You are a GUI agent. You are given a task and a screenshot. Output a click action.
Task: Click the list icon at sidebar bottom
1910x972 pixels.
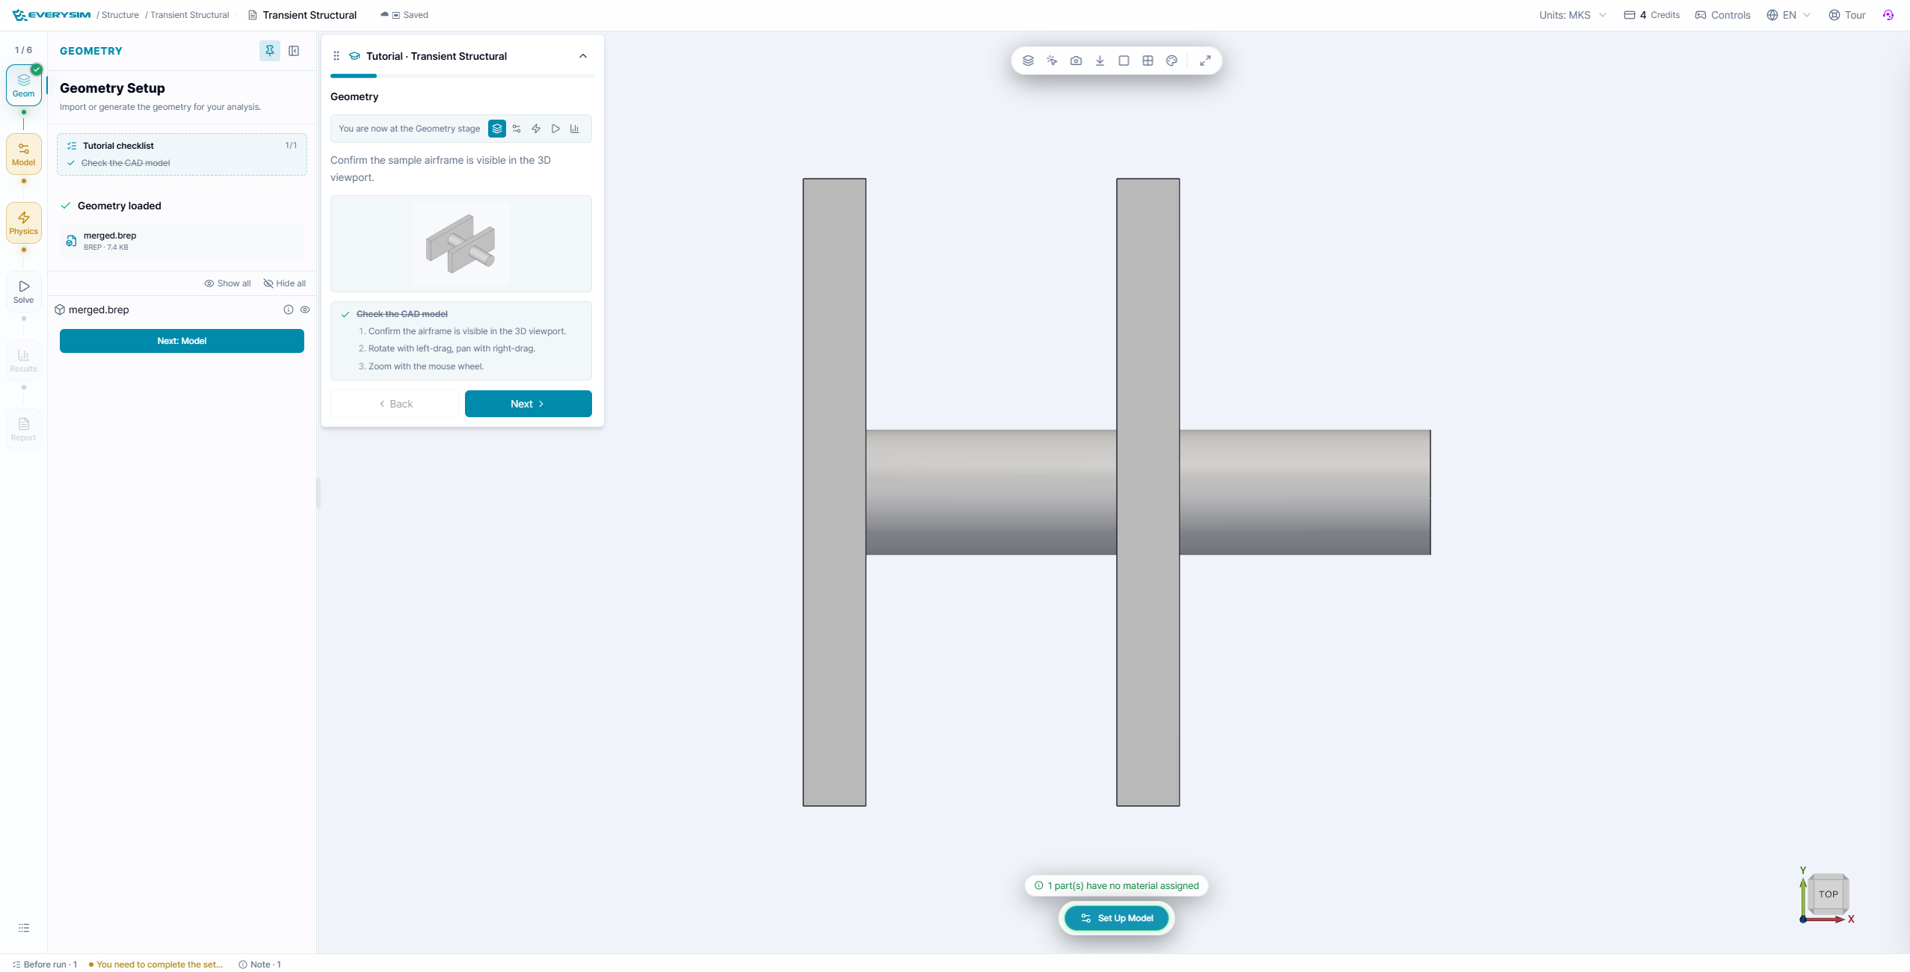coord(24,928)
